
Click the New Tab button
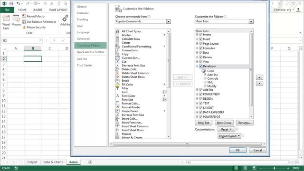pyautogui.click(x=204, y=123)
